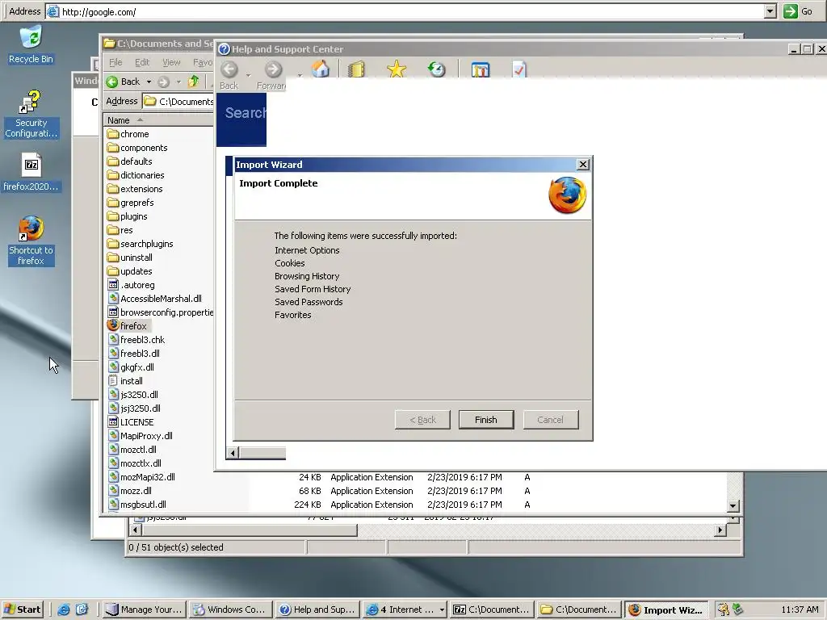Click left arrow of Help Center horizontal scrollbar

pyautogui.click(x=232, y=452)
